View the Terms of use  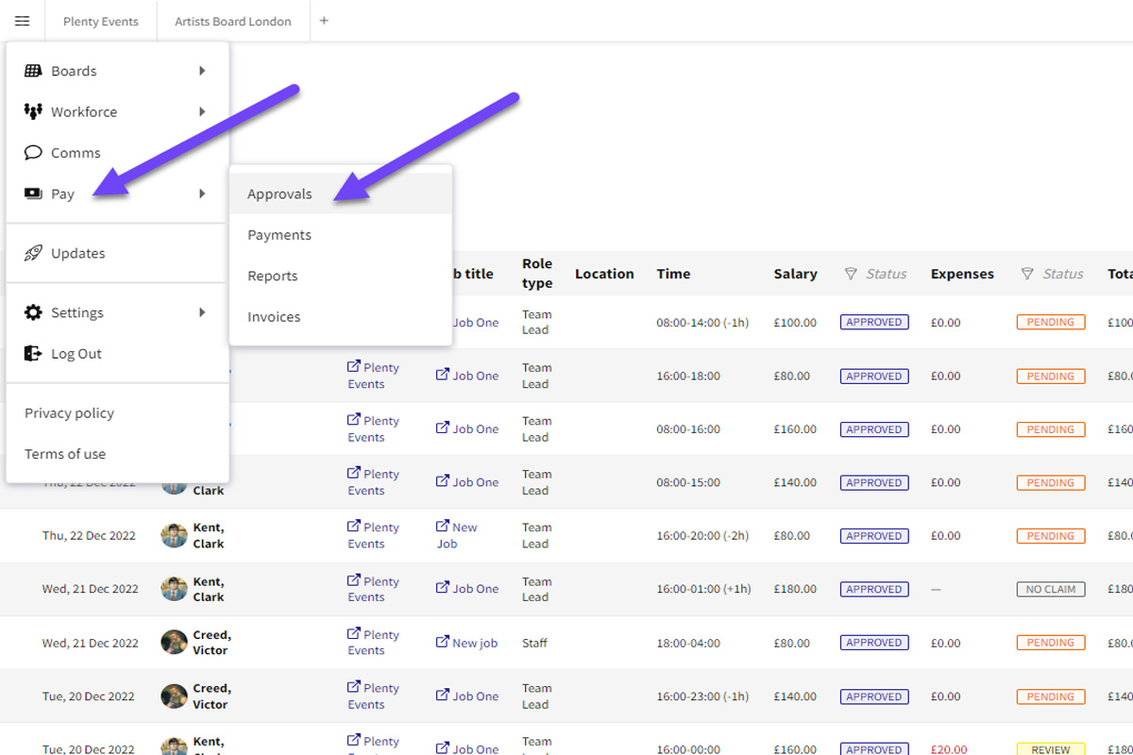pyautogui.click(x=65, y=454)
